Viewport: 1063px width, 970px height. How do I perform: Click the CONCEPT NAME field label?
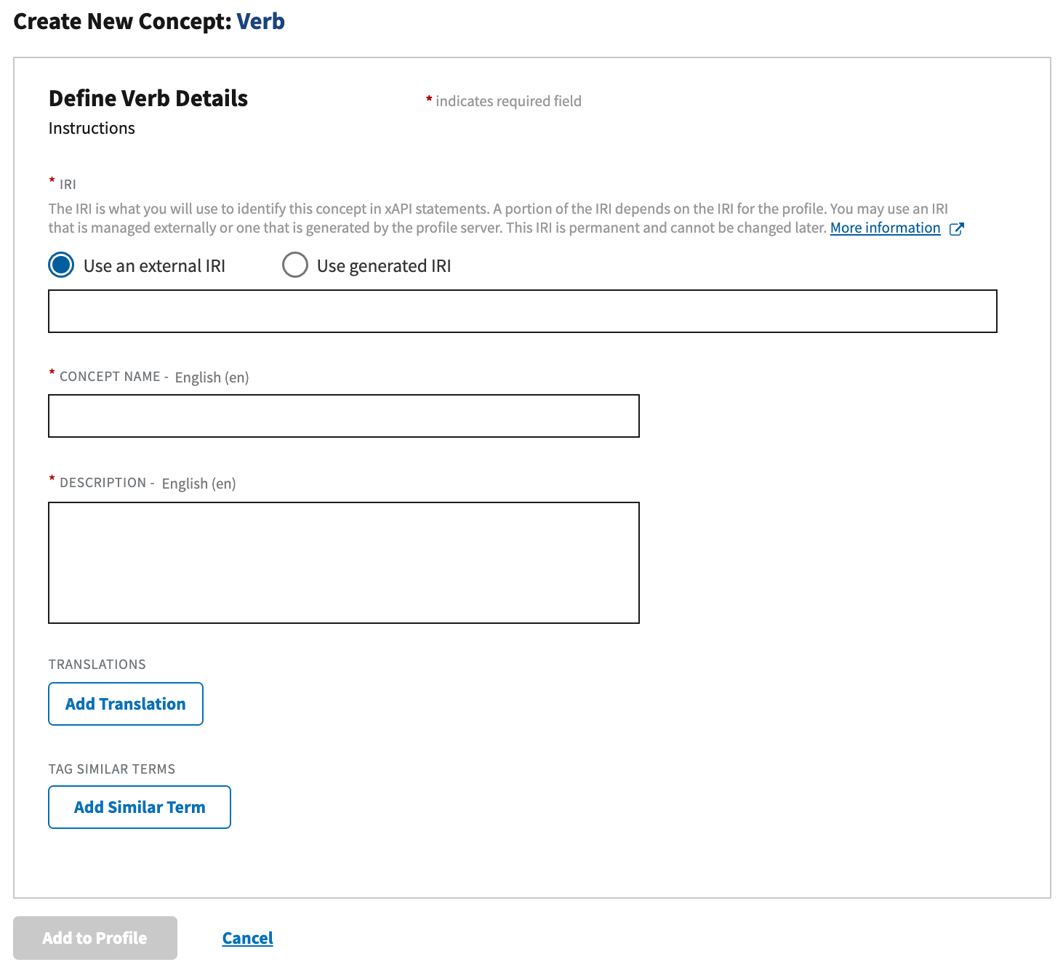click(x=110, y=377)
